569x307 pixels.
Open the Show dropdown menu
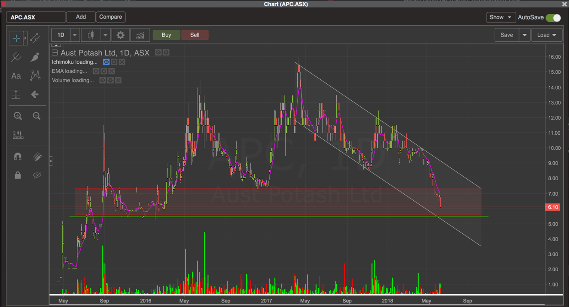click(501, 17)
